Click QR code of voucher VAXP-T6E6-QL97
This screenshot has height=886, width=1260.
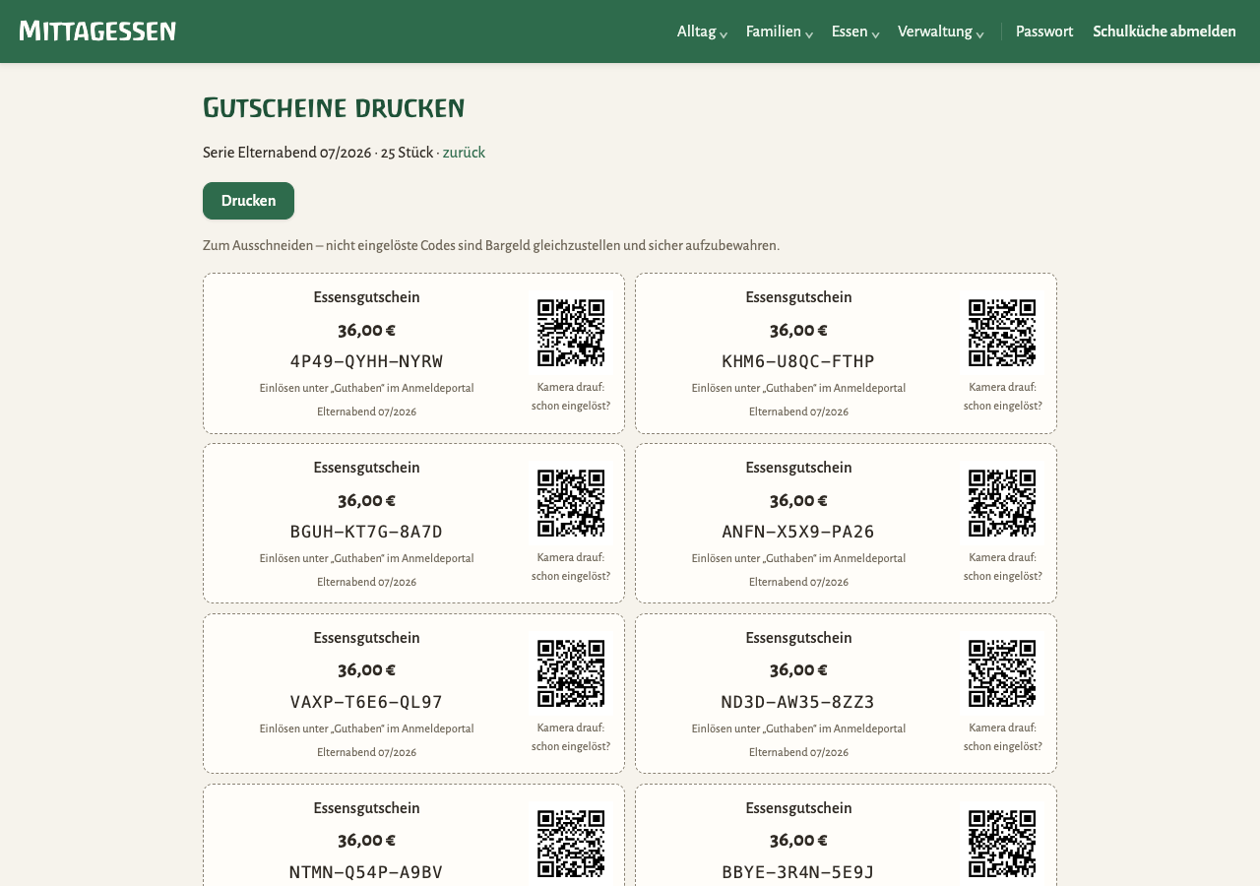[x=571, y=673]
